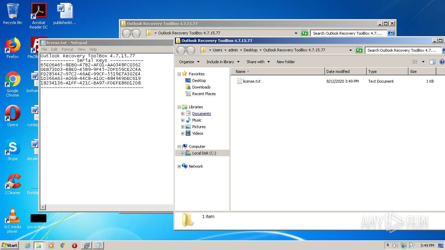Open Firefox desktop shortcut
Screen dimensions: 445x250
pos(13,48)
